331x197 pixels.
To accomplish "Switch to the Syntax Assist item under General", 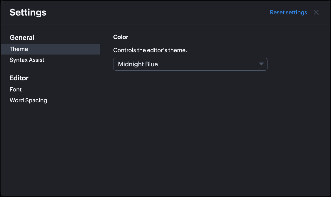I will pos(27,60).
